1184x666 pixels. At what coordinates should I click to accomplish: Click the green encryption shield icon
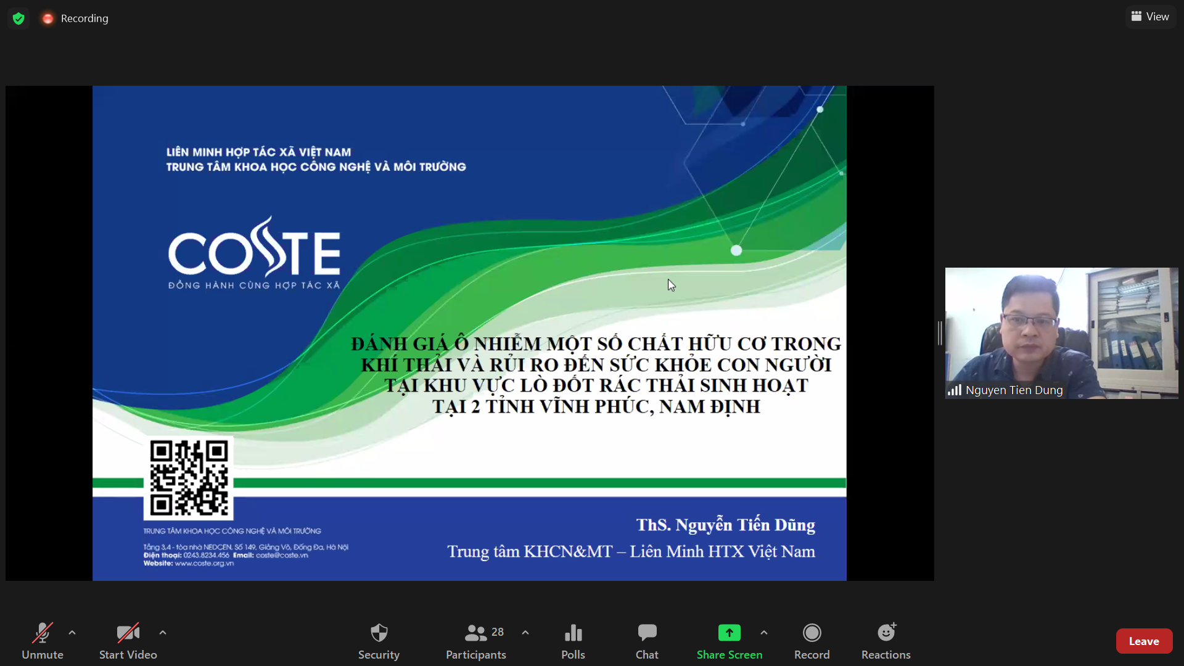pos(18,18)
